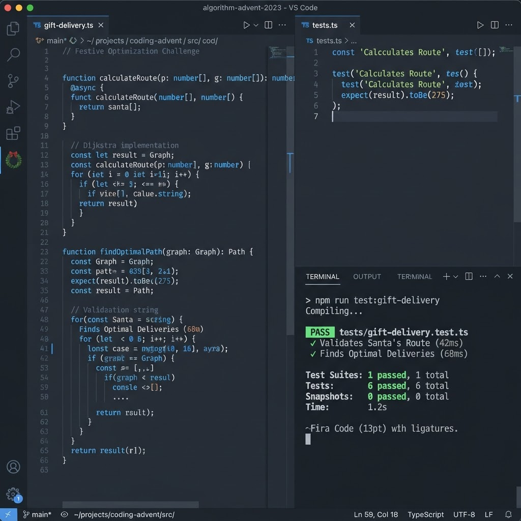Viewport: 521px width, 521px height.
Task: Change file encoding UTF-8
Action: click(x=464, y=515)
